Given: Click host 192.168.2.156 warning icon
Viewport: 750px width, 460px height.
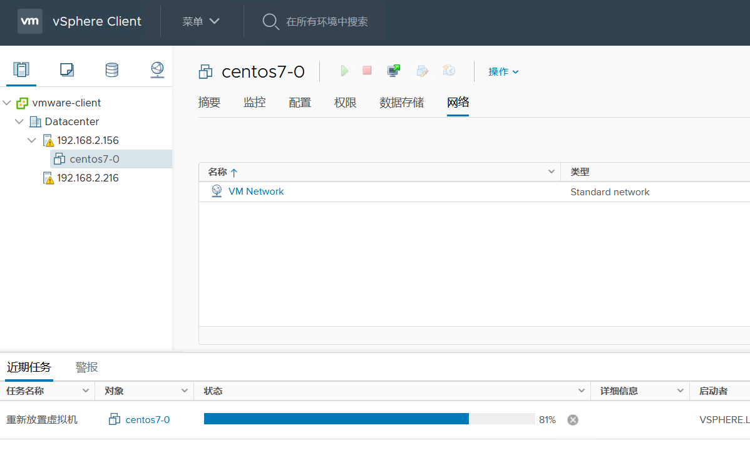Looking at the screenshot, I should point(48,141).
